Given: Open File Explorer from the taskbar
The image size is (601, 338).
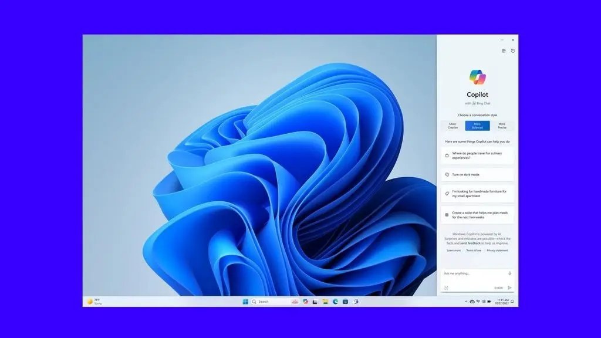Looking at the screenshot, I should (x=325, y=302).
